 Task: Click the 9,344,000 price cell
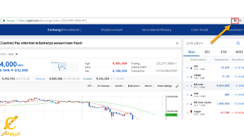tap(223, 86)
